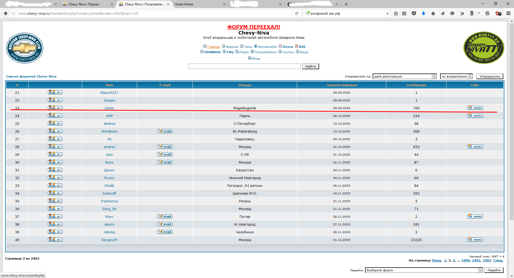This screenshot has width=514, height=278.
Task: Open the Niva777 tech center banner
Action: point(483,48)
